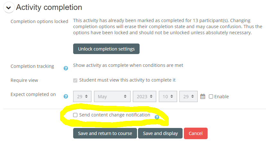Cancel the activity settings form
This screenshot has width=266, height=143.
point(196,133)
